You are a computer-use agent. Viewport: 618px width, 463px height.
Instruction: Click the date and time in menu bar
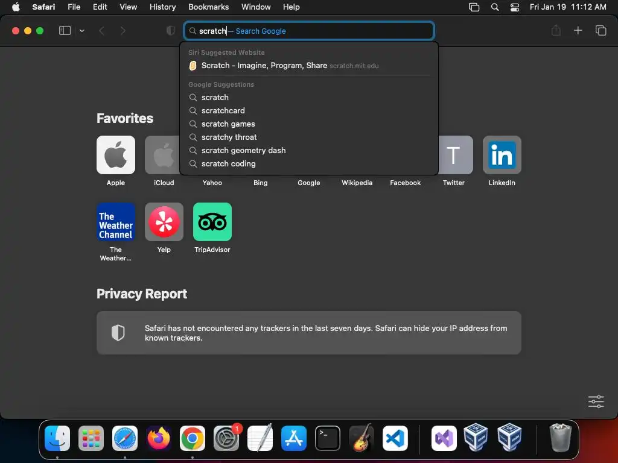pyautogui.click(x=568, y=7)
